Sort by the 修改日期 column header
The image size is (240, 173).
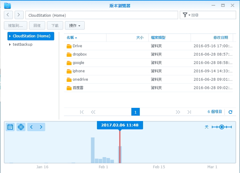(220, 38)
